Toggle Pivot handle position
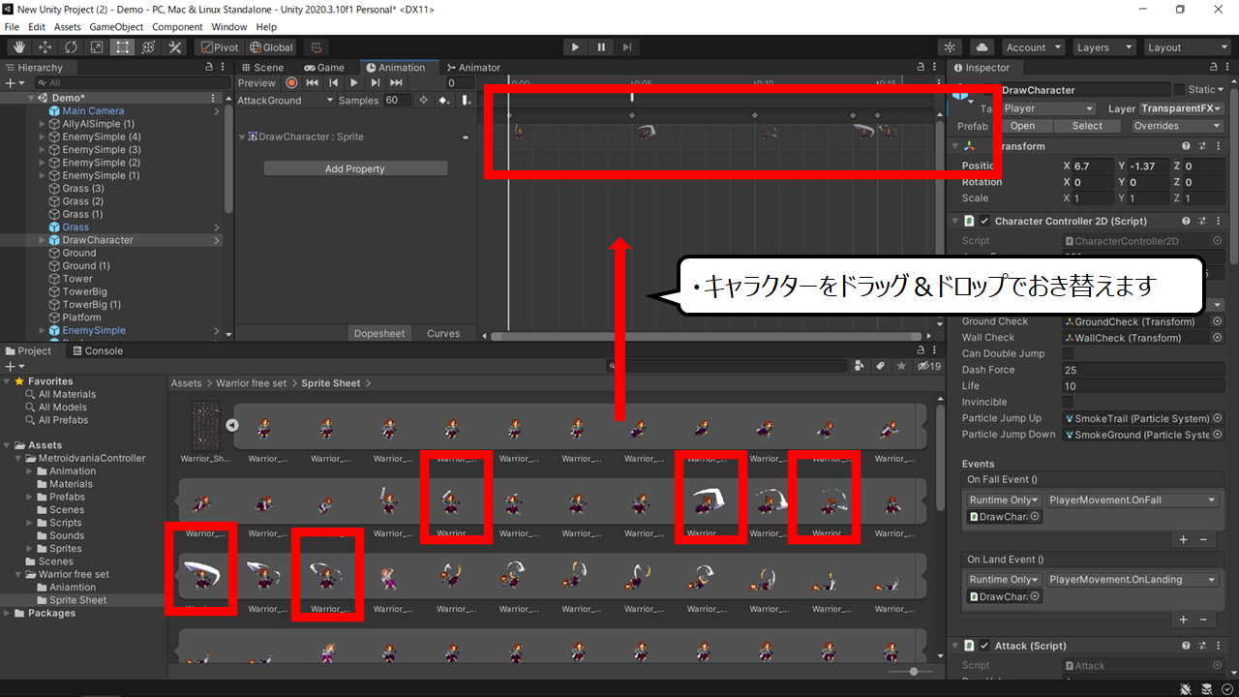1239x697 pixels. point(218,47)
